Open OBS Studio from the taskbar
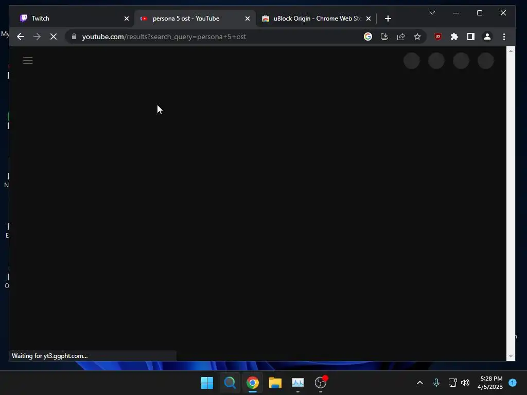The image size is (527, 395). (x=321, y=383)
